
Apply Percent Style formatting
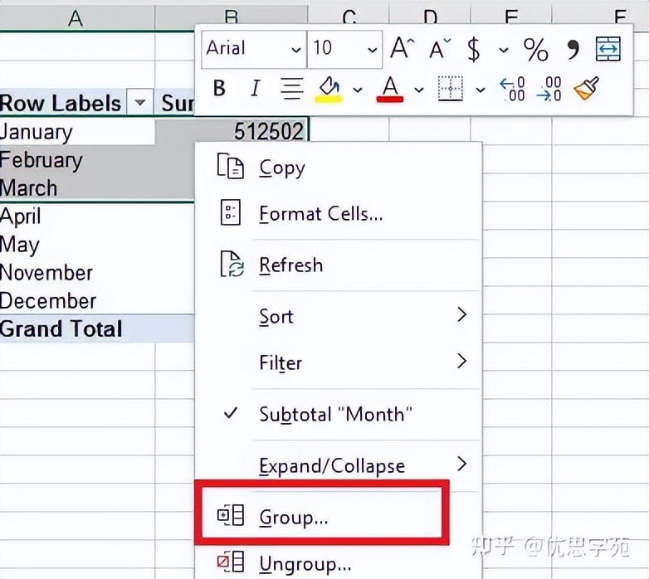click(x=535, y=49)
